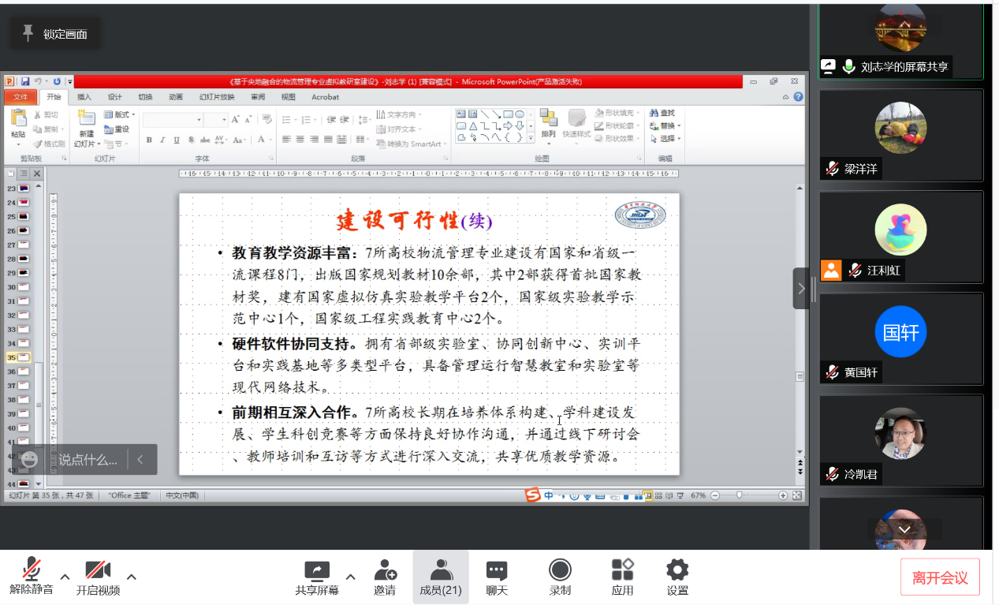This screenshot has height=605, width=999.
Task: Expand audio options arrow beside microphone
Action: point(65,577)
